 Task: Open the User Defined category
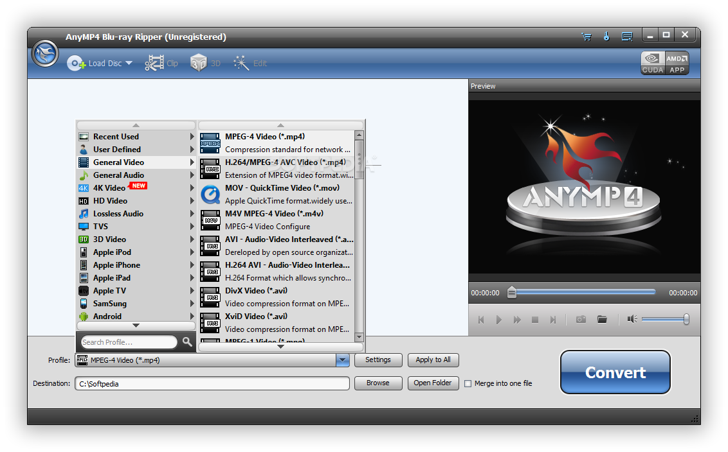click(x=136, y=150)
